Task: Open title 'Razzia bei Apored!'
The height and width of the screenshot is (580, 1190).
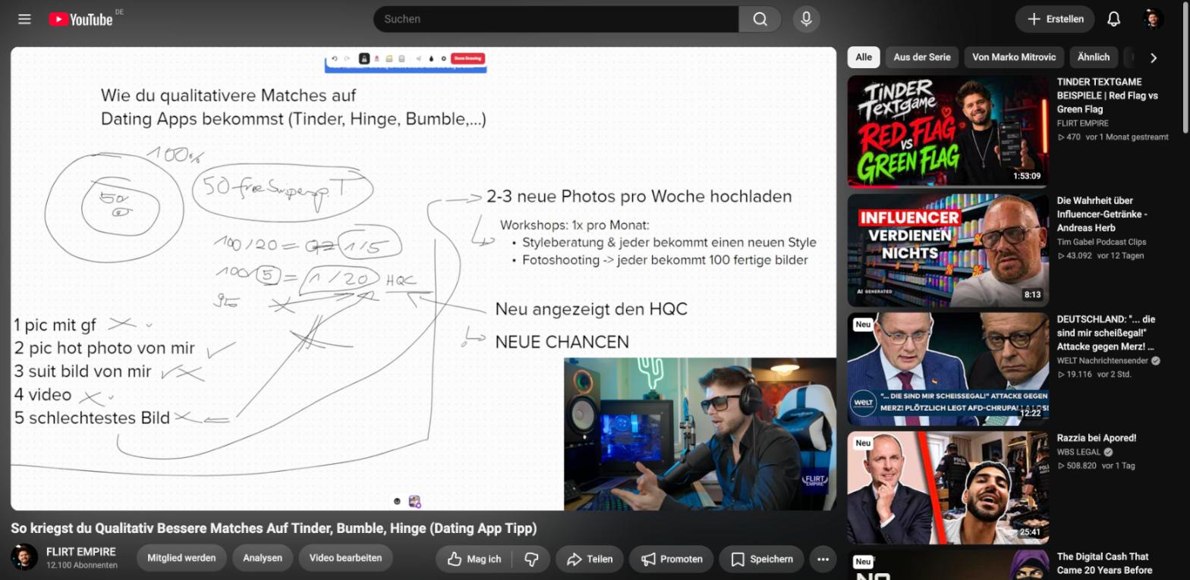Action: point(1097,438)
